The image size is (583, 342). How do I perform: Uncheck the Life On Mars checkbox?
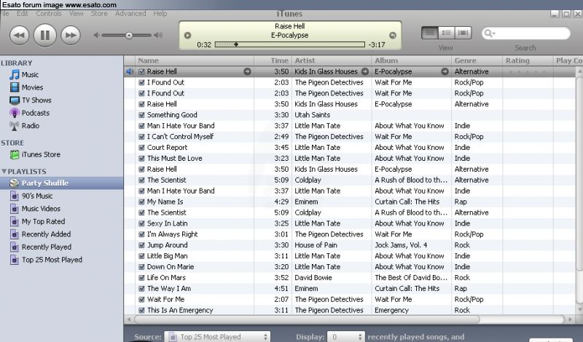[141, 278]
